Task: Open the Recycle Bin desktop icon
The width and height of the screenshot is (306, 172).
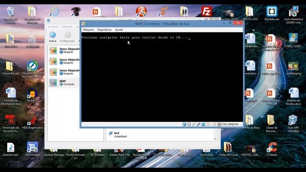Action: [x=11, y=15]
